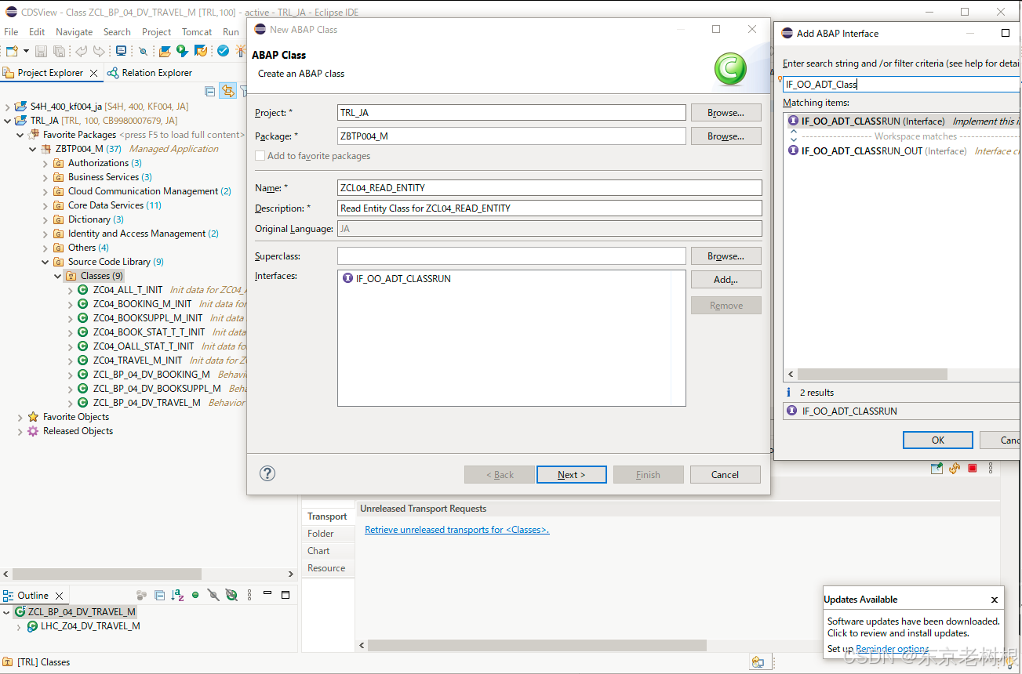Click the red stop icon in bottom panel

tap(973, 468)
